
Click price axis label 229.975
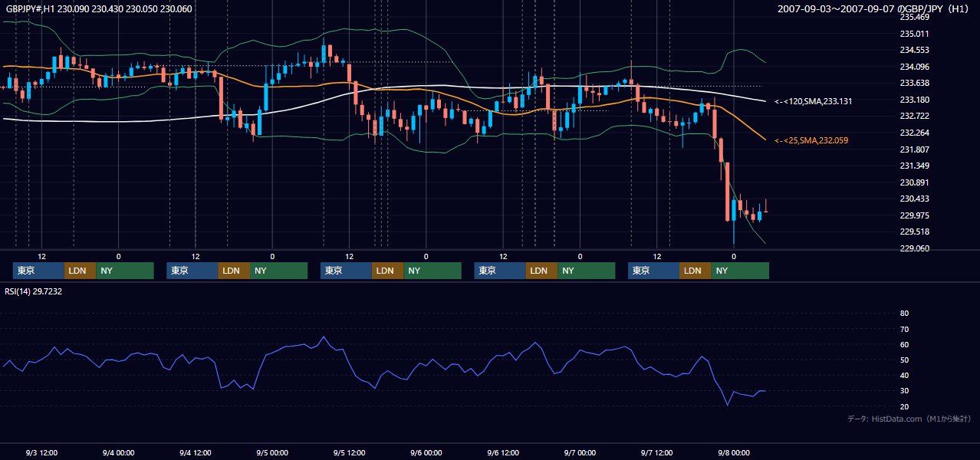tap(914, 215)
